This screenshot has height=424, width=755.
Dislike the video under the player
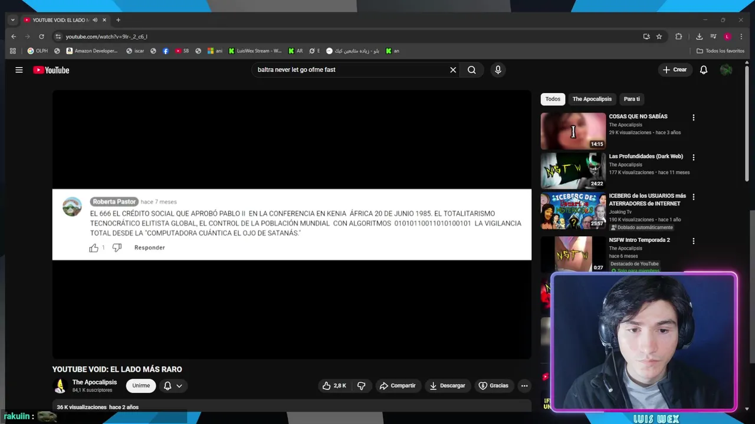[x=361, y=386]
